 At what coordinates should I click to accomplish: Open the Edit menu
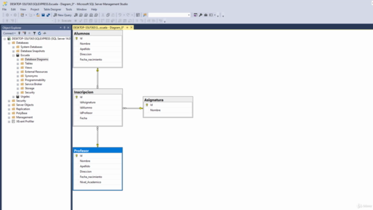(x=13, y=9)
